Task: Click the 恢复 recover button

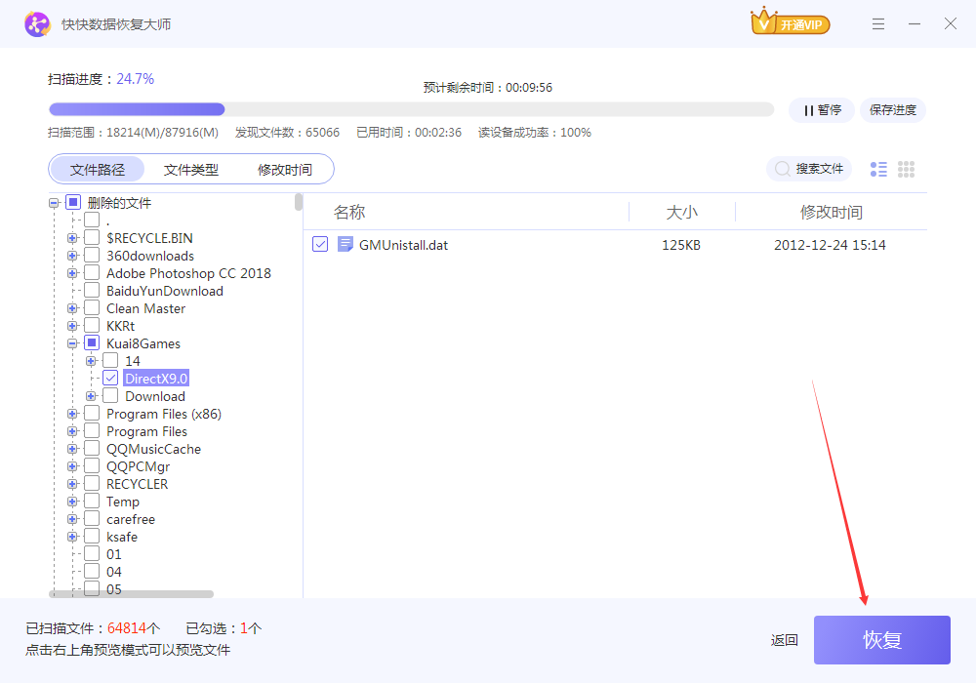Action: 881,640
